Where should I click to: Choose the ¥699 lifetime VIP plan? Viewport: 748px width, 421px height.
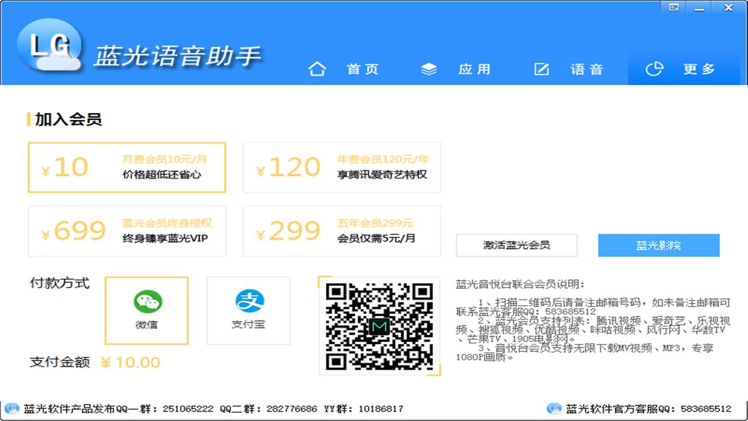[x=126, y=231]
